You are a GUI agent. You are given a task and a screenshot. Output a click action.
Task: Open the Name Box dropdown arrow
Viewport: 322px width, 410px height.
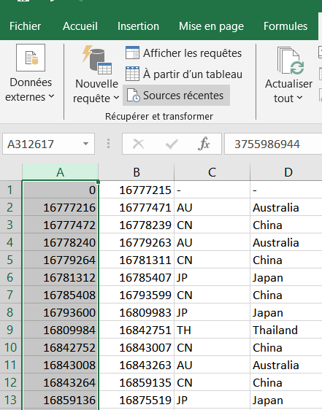(85, 144)
